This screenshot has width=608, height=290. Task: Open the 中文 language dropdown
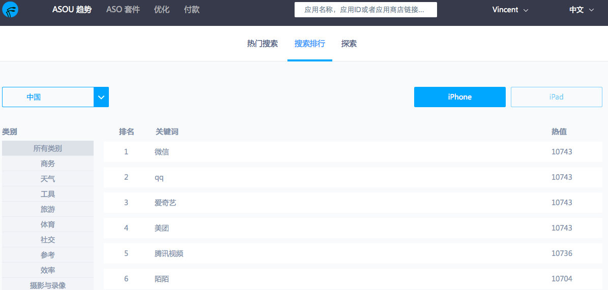(582, 10)
